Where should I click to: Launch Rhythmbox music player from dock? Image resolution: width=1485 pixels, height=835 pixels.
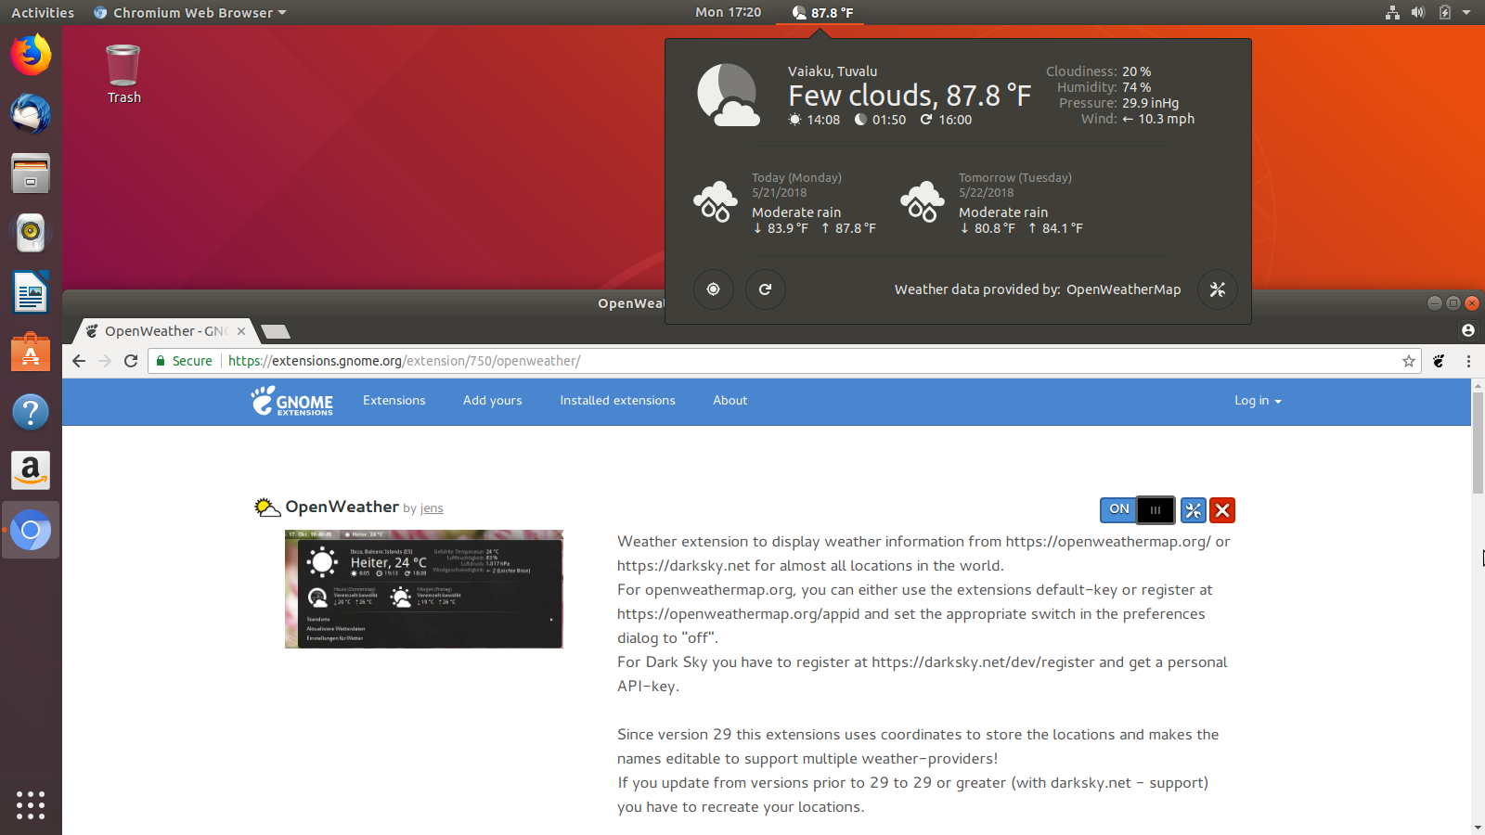(31, 233)
